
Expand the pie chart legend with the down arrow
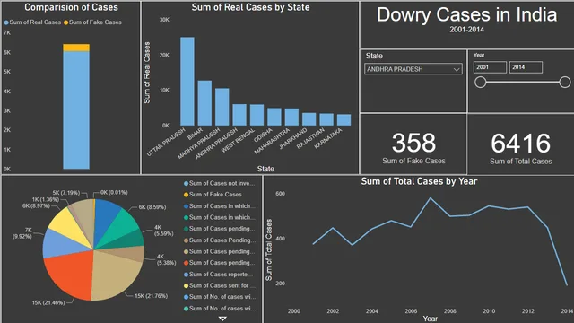pos(222,319)
